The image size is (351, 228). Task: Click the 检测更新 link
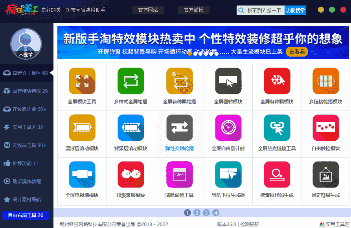249,224
